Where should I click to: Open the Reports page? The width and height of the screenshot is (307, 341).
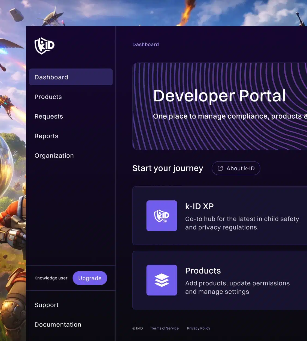pos(46,136)
